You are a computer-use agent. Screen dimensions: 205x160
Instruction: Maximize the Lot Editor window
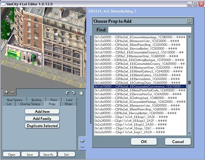point(195,4)
